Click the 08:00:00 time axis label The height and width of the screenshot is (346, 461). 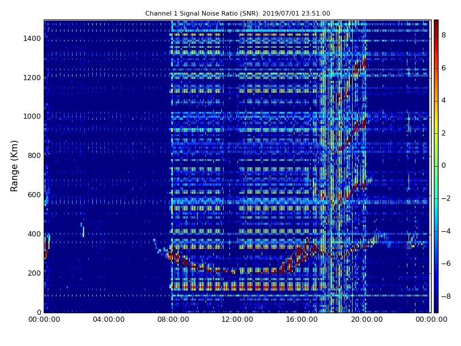coord(173,319)
